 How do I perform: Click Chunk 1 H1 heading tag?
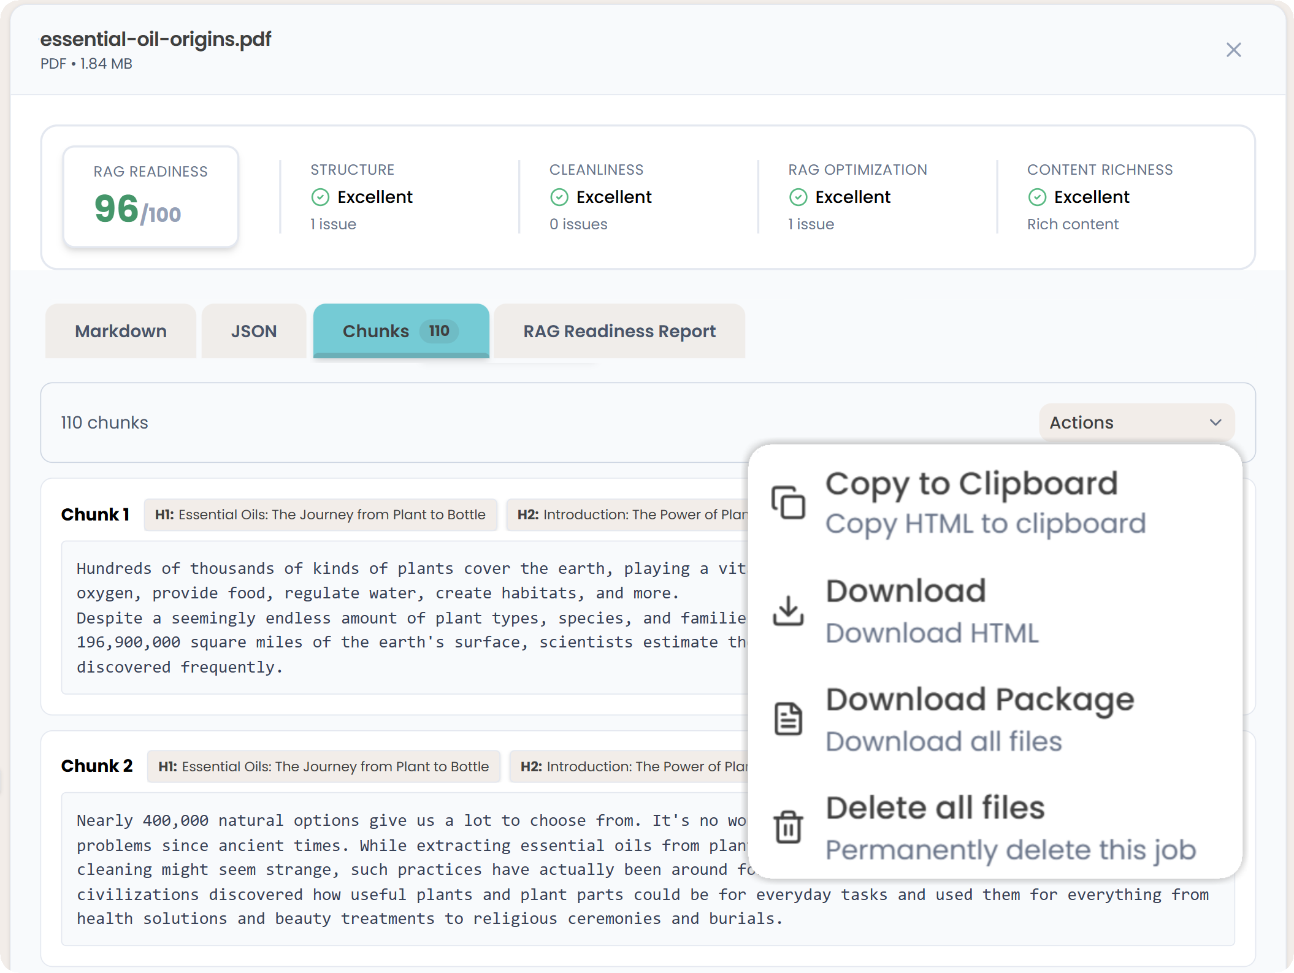click(x=320, y=515)
